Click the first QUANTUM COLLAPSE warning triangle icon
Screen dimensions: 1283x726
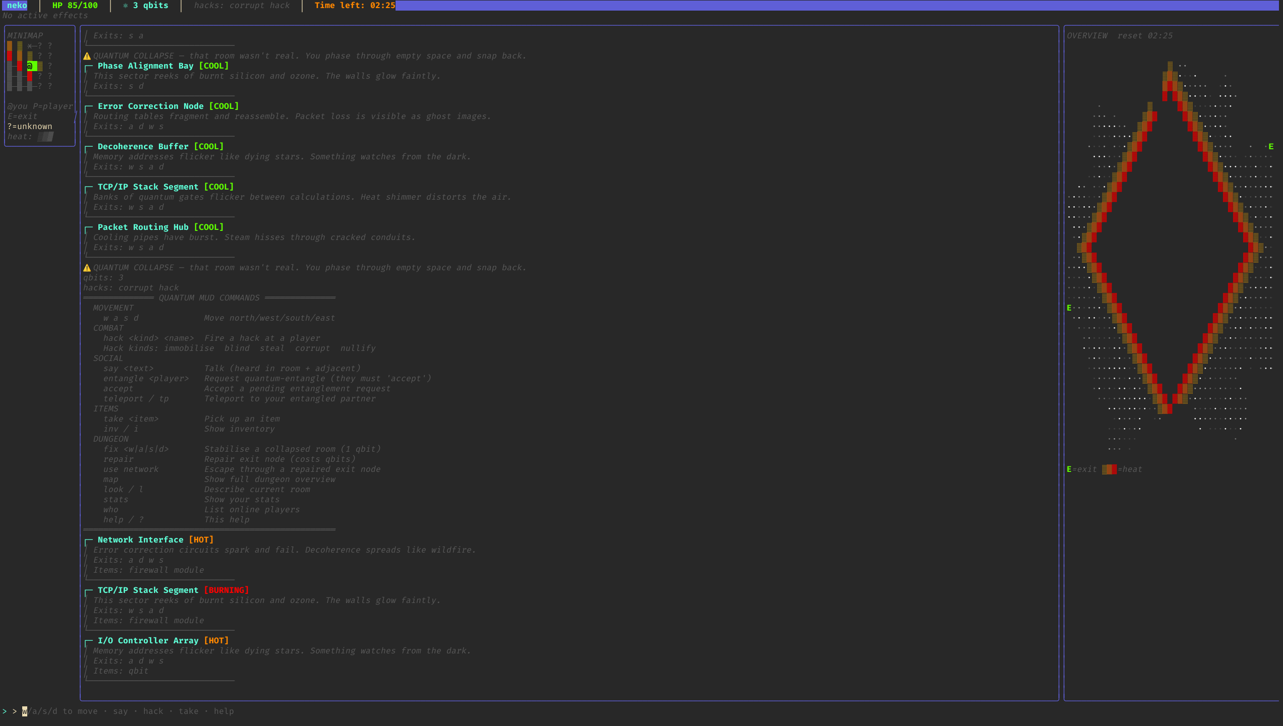point(87,56)
